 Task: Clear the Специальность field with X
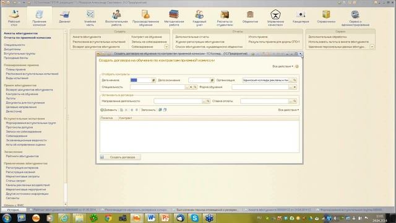tap(191, 87)
